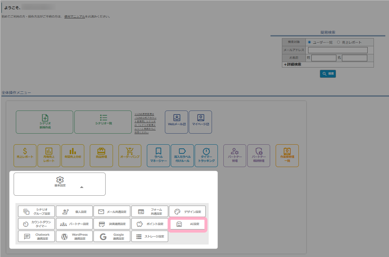Image resolution: width=389 pixels, height=257 pixels.
Task: Click the WordPress連携設定 logo icon
Action: pyautogui.click(x=64, y=237)
